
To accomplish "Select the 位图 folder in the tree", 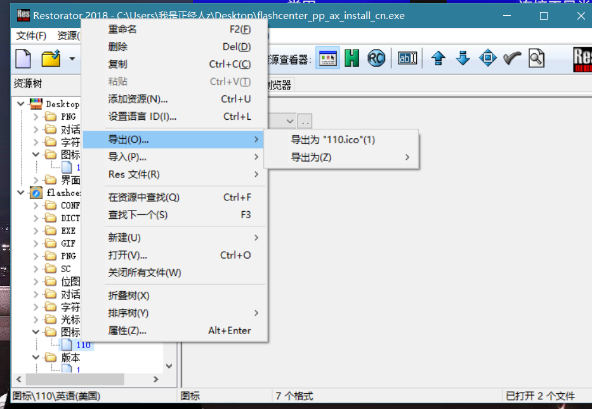I will [70, 282].
